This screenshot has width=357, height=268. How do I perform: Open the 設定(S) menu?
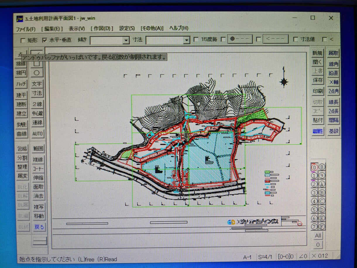127,28
